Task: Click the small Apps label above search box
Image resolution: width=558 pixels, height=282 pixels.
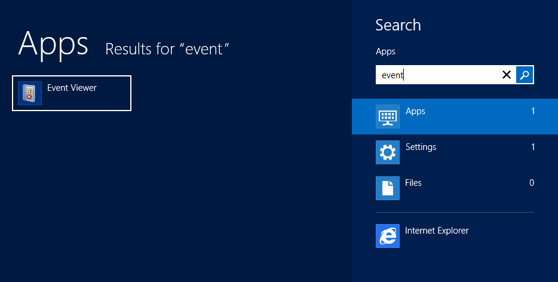Action: pyautogui.click(x=385, y=52)
